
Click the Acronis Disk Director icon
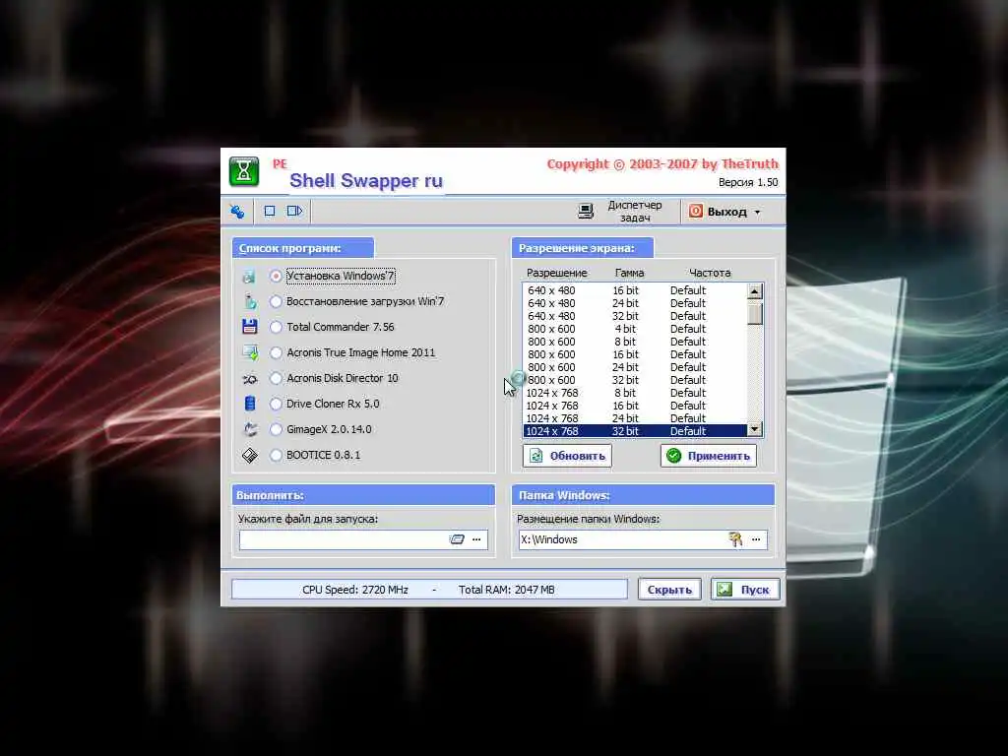click(249, 379)
